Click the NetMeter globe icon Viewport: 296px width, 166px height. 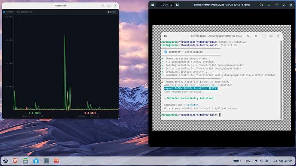coord(4,12)
